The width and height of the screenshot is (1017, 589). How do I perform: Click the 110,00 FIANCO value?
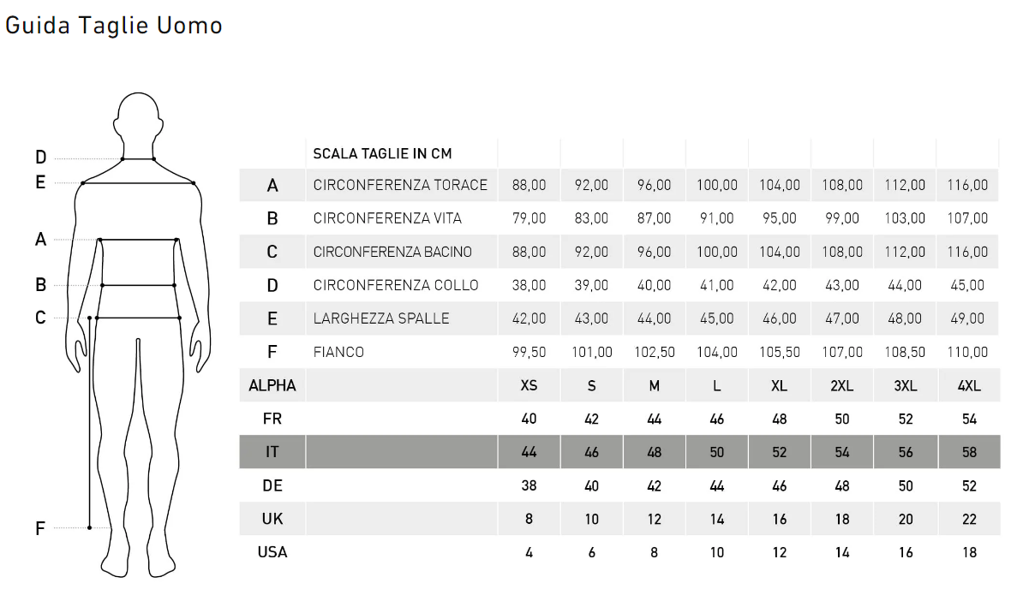967,352
